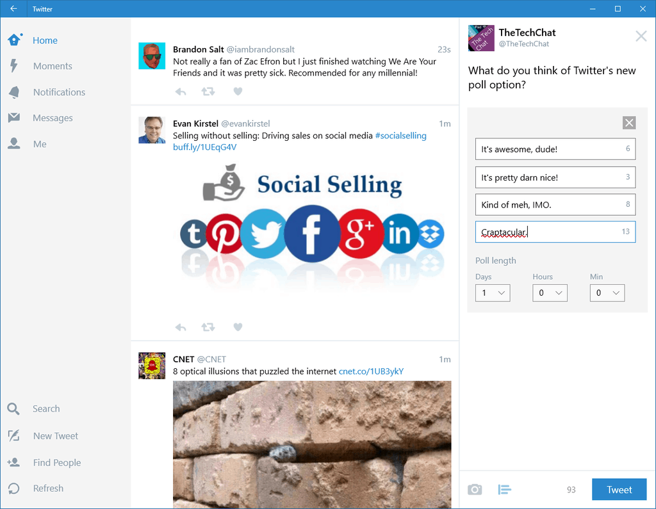Open the Min poll length dropdown

coord(607,293)
